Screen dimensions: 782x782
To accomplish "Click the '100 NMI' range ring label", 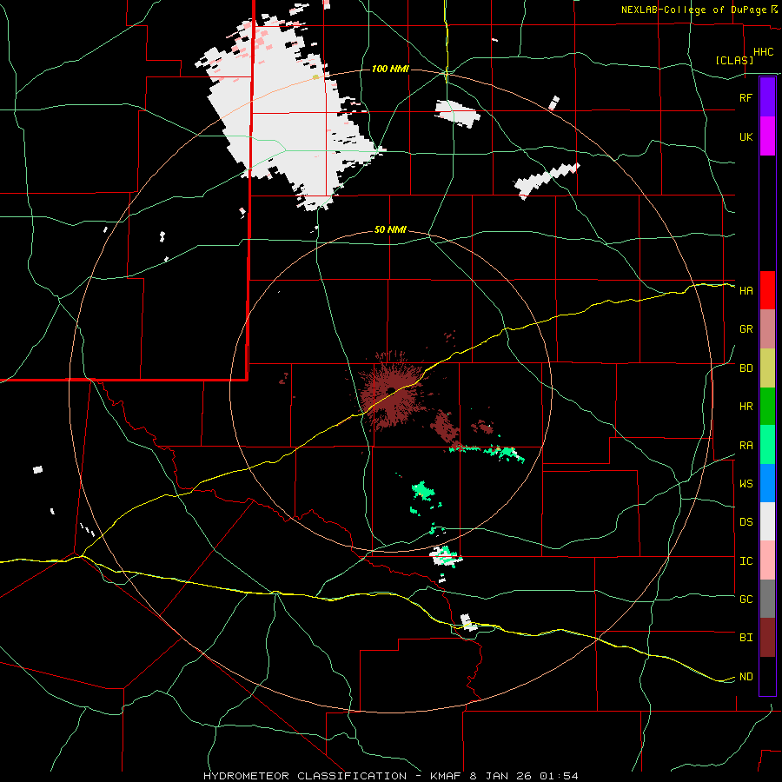I will (390, 69).
